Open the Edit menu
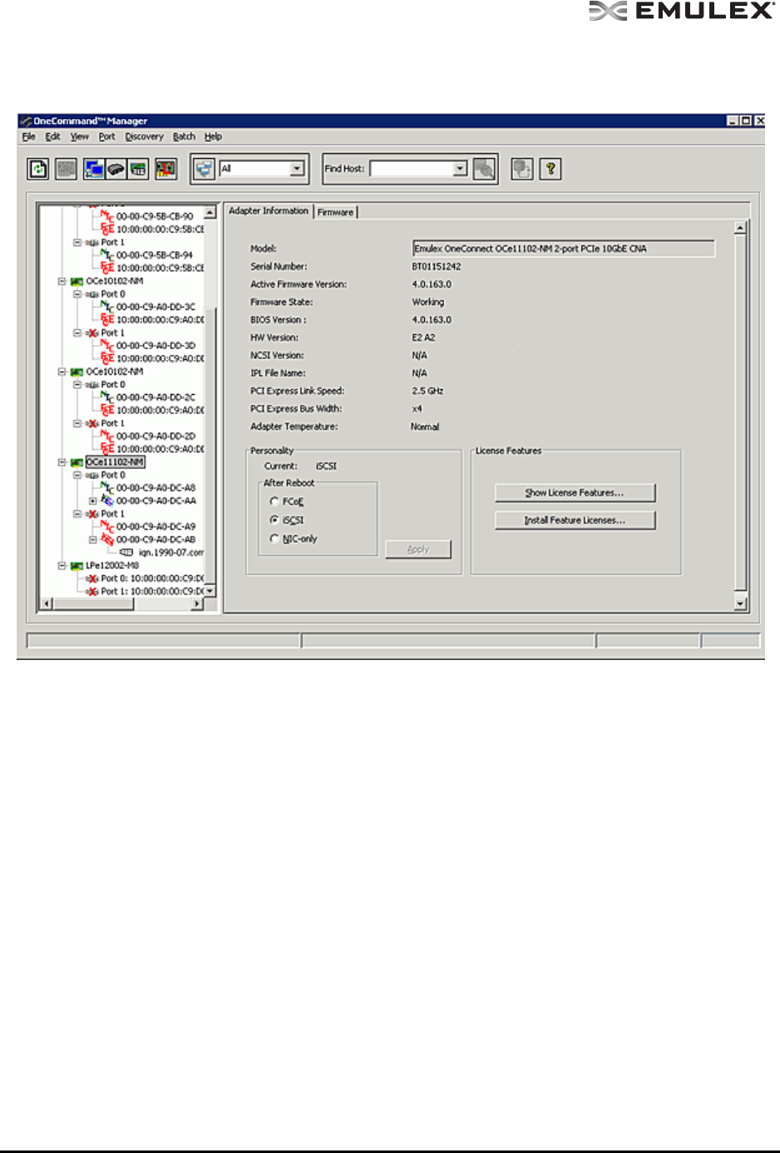The width and height of the screenshot is (780, 1153). 53,137
